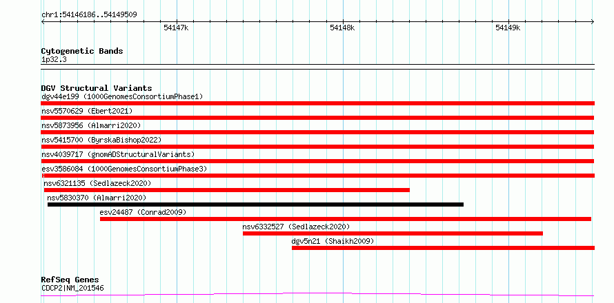Open variant nsv6332527 (Sedlazeck2020) label
This screenshot has height=303, width=614.
[296, 227]
